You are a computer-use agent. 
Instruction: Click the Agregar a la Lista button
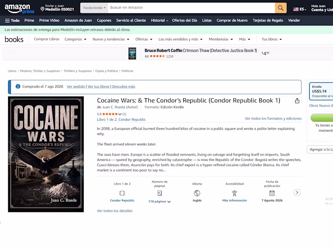[x=320, y=149]
